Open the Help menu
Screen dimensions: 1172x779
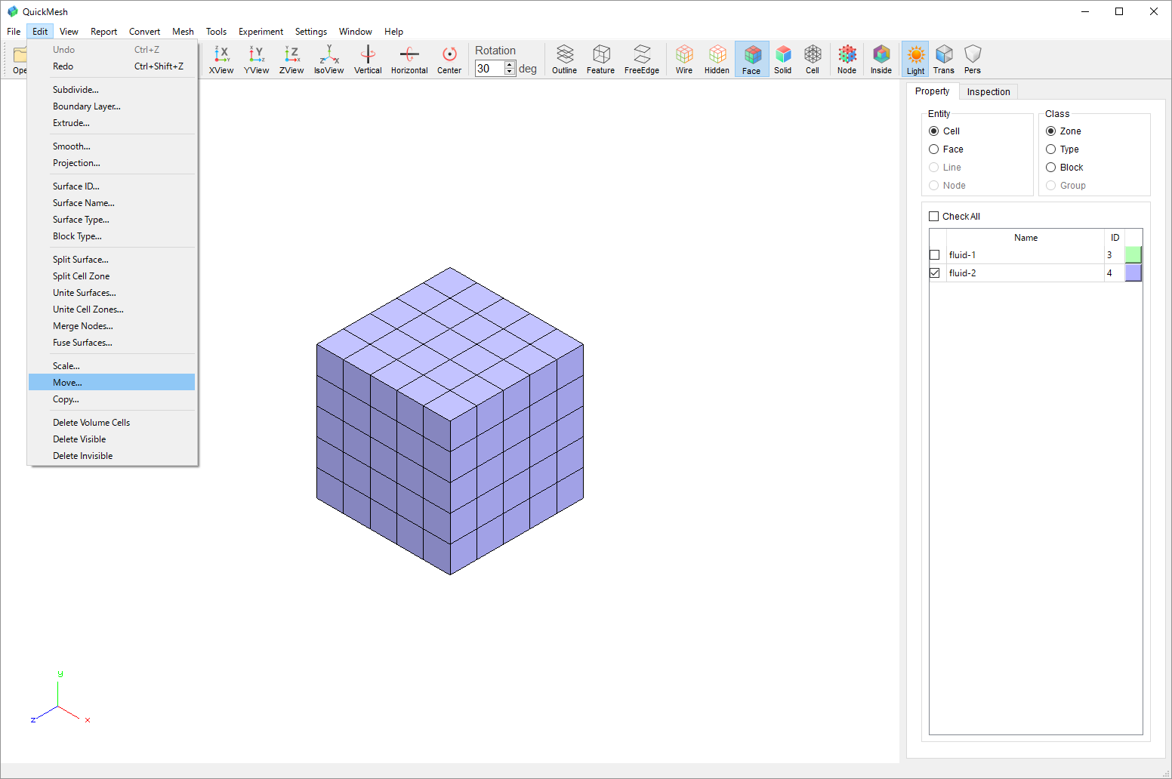pyautogui.click(x=393, y=32)
